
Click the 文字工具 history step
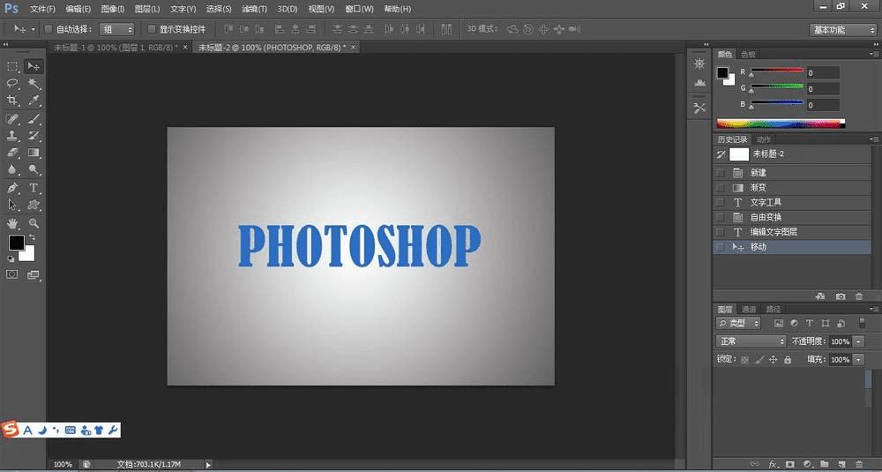coord(766,203)
